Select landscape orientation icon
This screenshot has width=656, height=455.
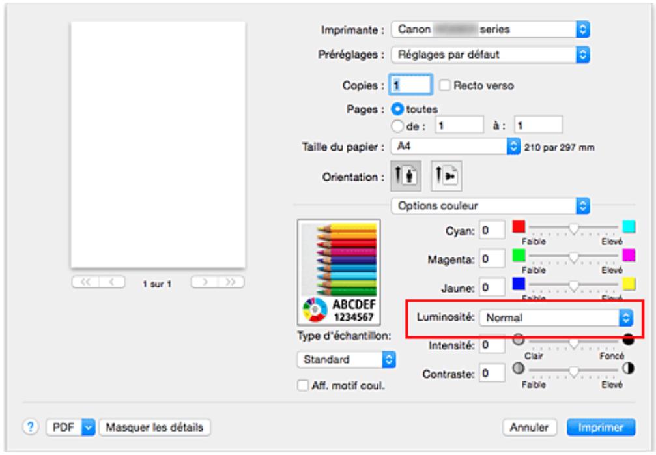coord(446,175)
